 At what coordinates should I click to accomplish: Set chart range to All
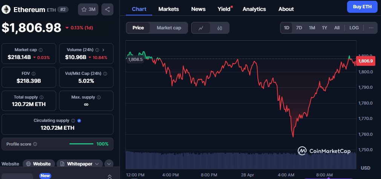[337, 28]
